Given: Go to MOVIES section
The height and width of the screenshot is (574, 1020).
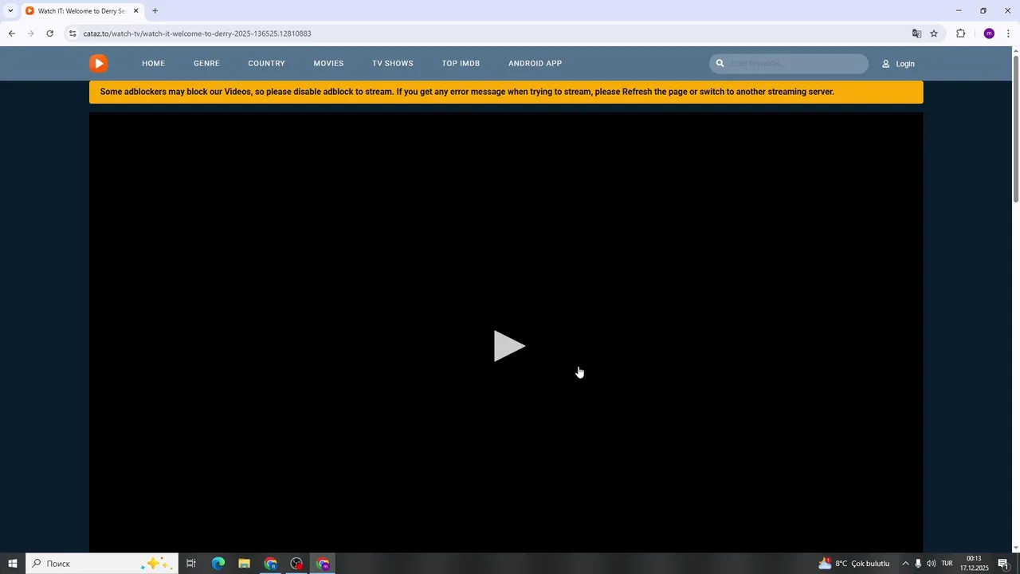Looking at the screenshot, I should [x=328, y=64].
